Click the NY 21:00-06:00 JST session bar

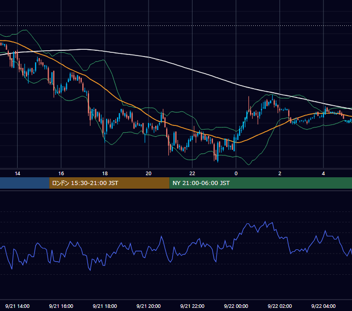point(260,183)
